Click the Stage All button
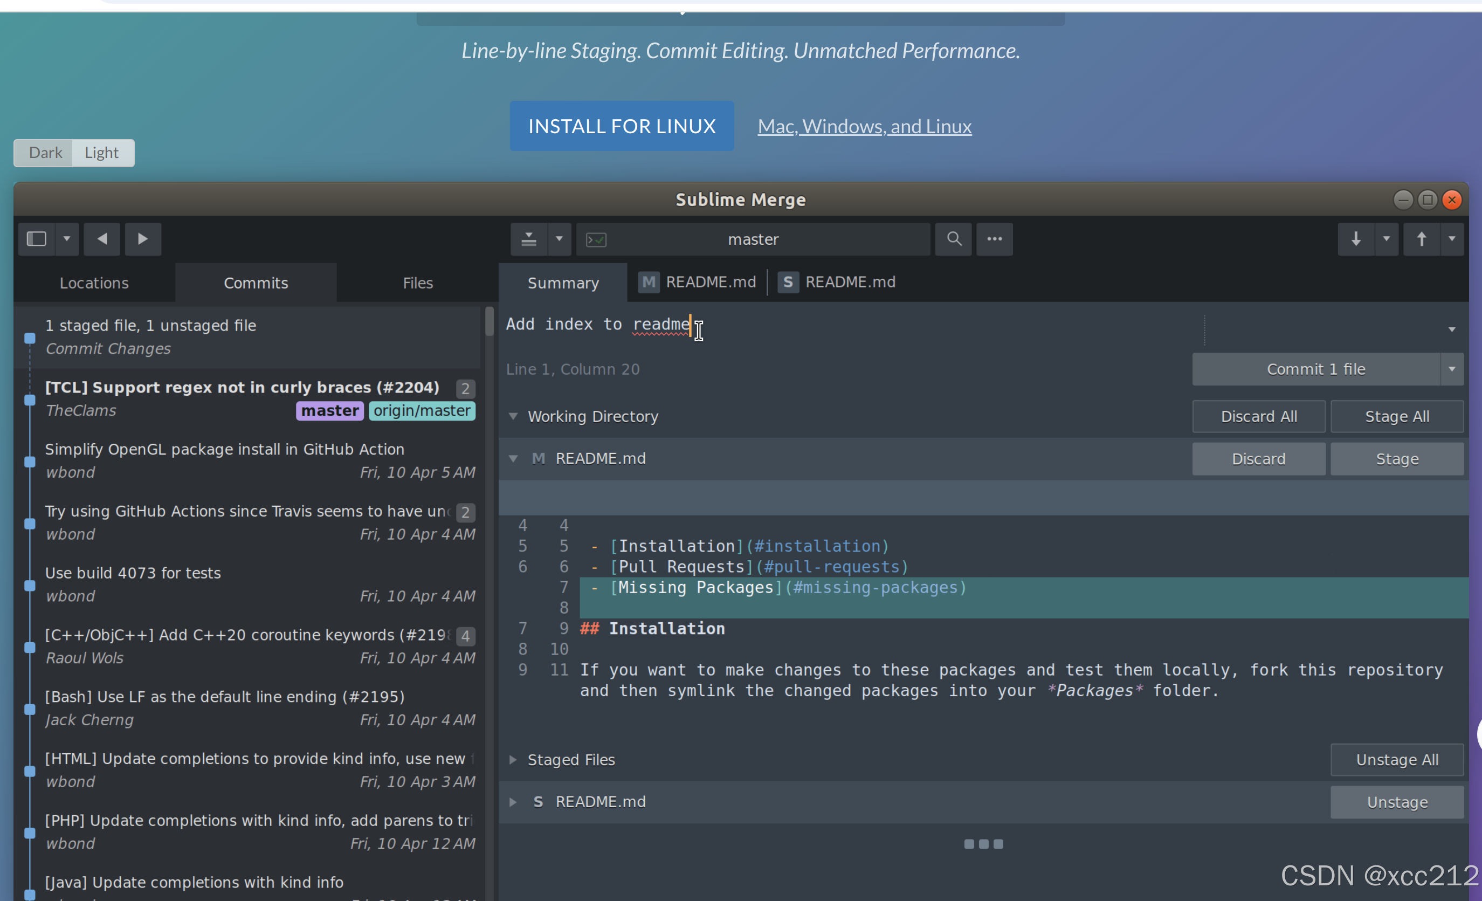Viewport: 1482px width, 901px height. coord(1397,416)
